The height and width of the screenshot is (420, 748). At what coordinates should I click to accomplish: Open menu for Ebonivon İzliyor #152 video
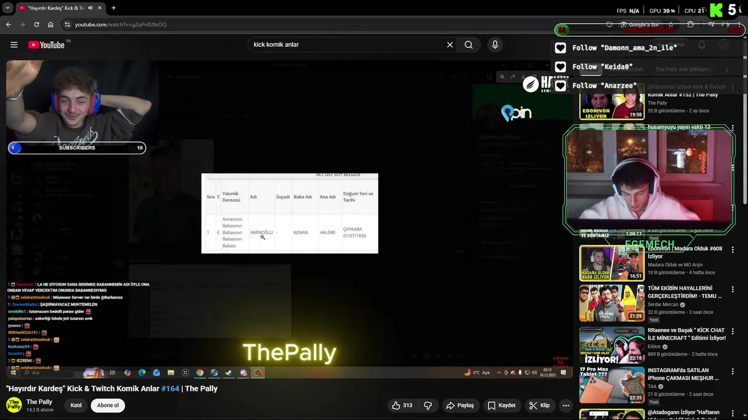coord(733,89)
